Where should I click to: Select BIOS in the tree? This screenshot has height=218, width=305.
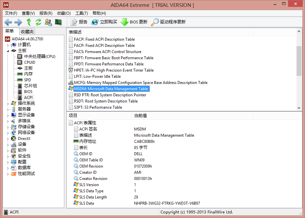pos(28,91)
